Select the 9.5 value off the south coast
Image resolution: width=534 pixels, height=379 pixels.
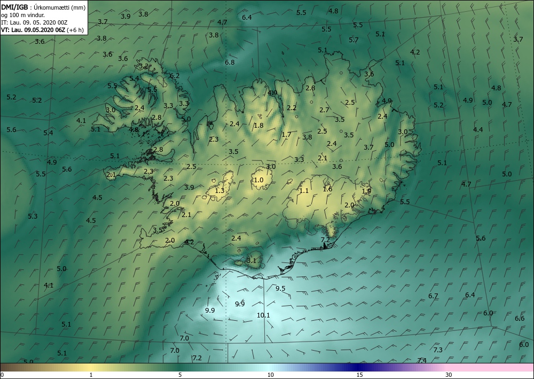click(x=280, y=289)
